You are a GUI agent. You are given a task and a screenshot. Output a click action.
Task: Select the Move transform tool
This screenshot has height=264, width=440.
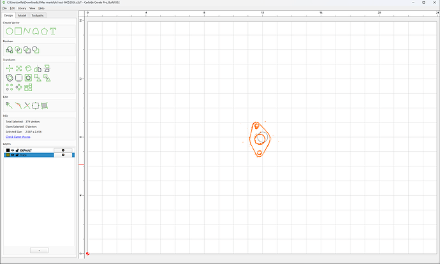click(10, 68)
